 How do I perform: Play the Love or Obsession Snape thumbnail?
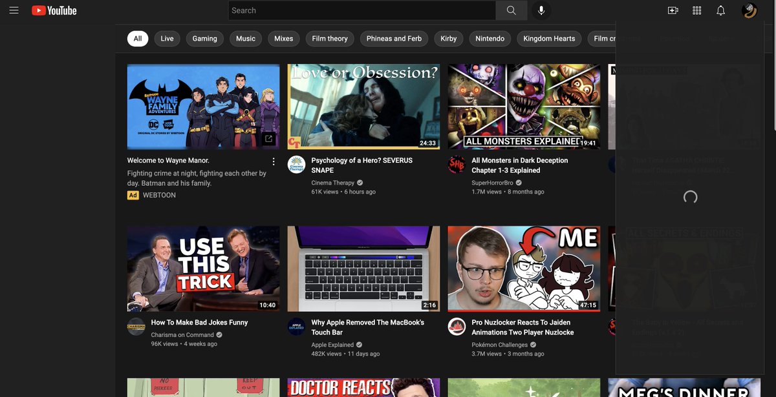(364, 107)
